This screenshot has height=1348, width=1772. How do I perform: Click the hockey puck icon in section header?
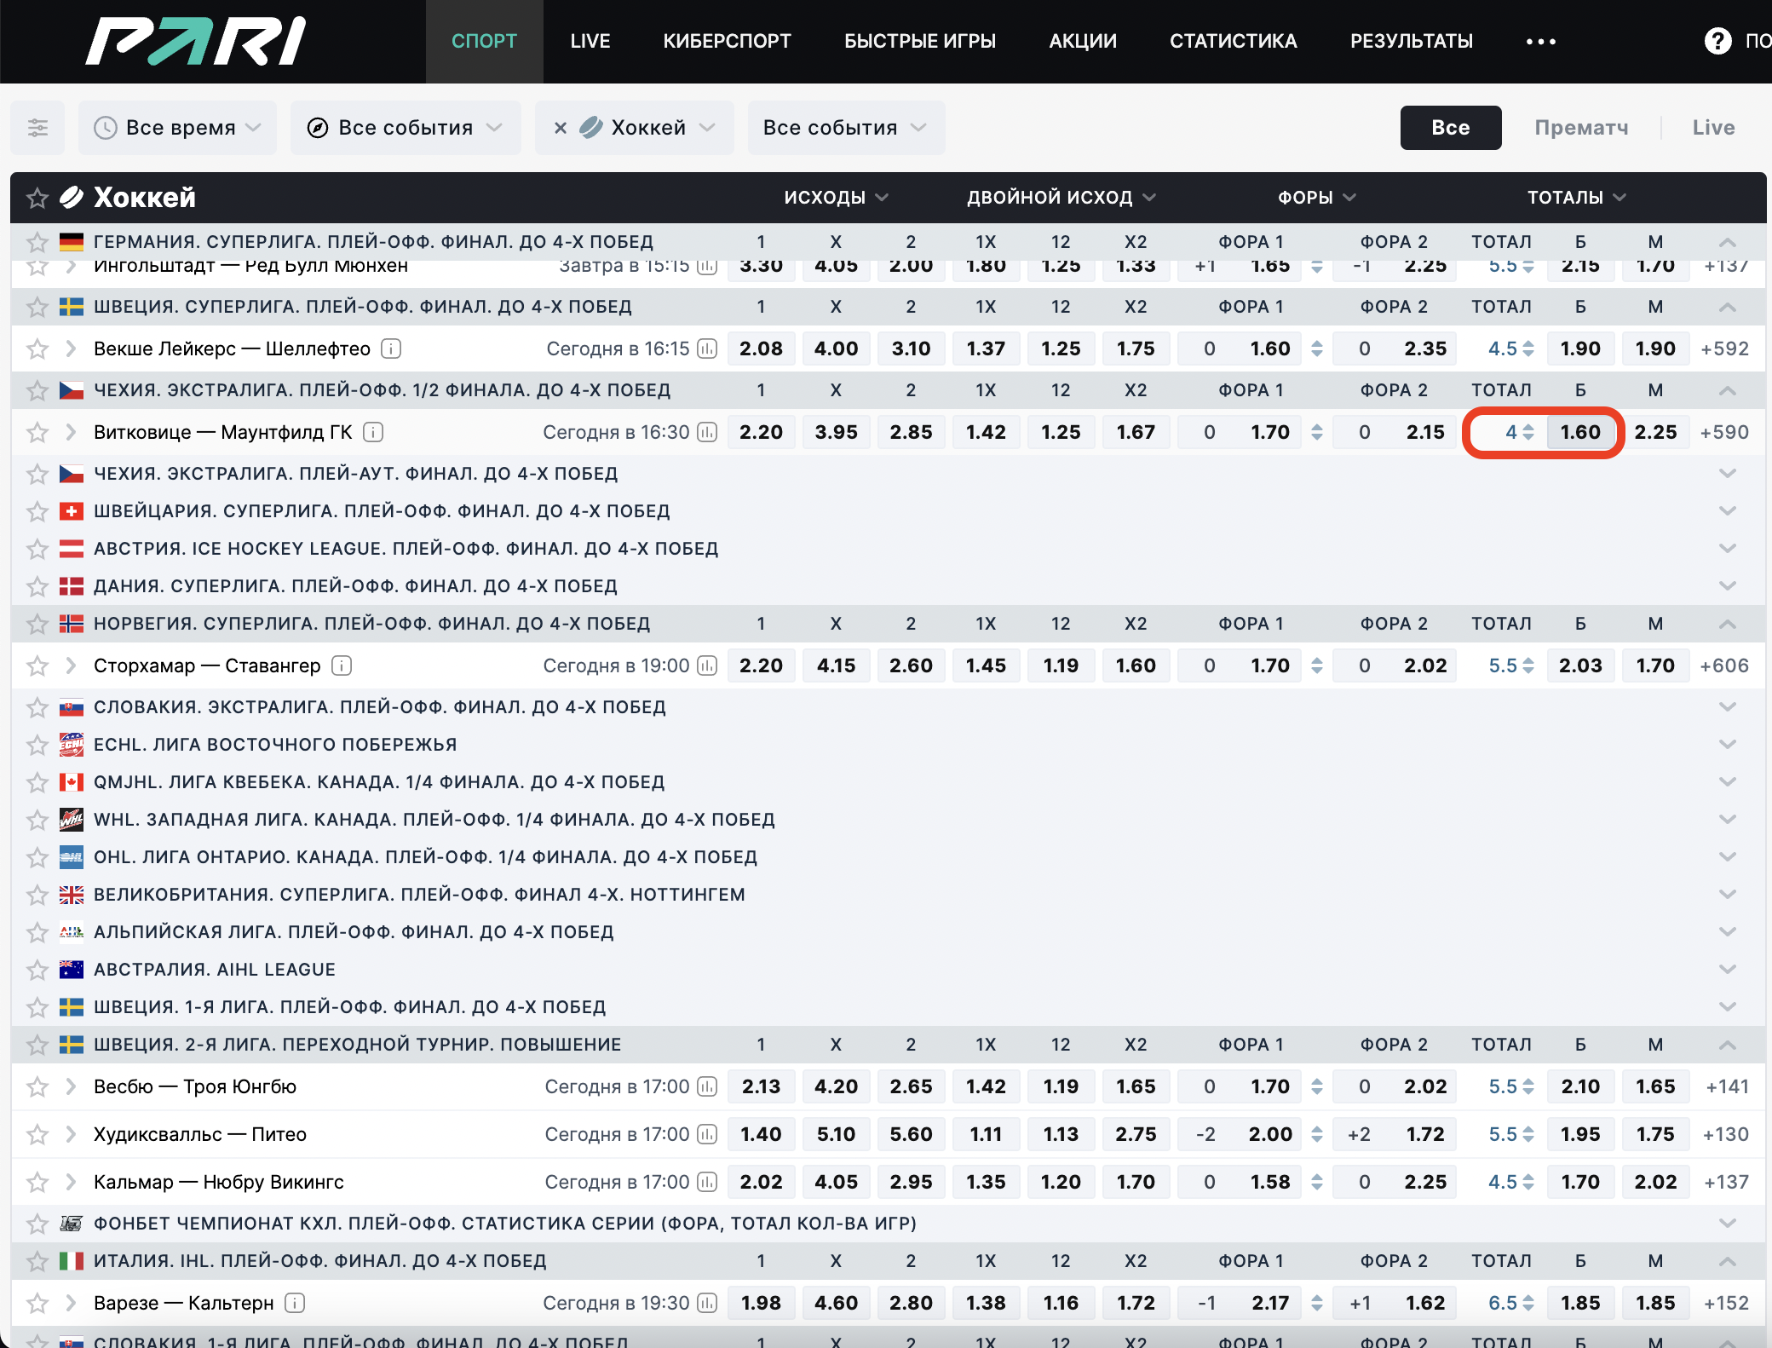[x=72, y=197]
